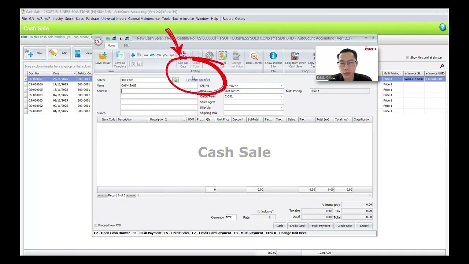Click the Set Tax Date icon
The image size is (469, 264).
click(183, 56)
